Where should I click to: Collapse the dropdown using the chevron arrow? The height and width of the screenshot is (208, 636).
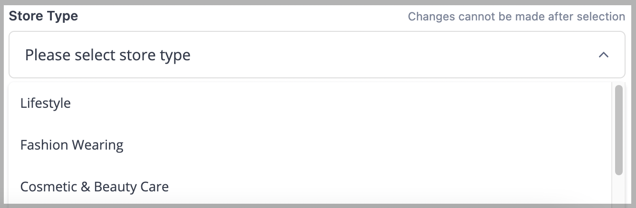pyautogui.click(x=603, y=55)
